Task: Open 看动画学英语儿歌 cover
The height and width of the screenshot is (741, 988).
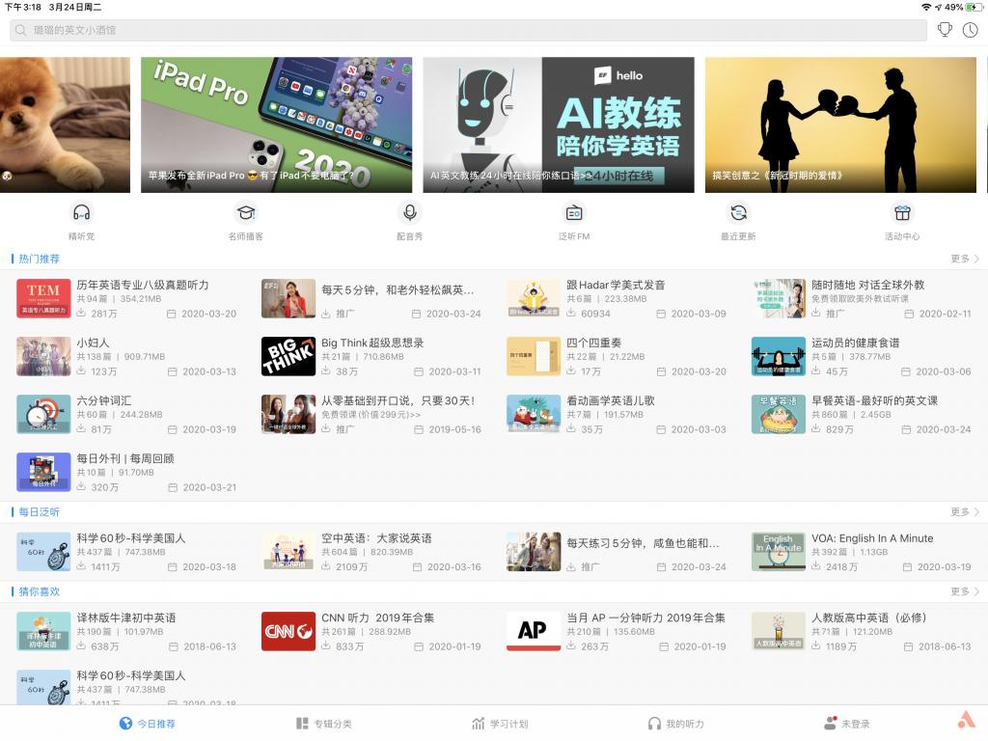Action: (x=534, y=414)
